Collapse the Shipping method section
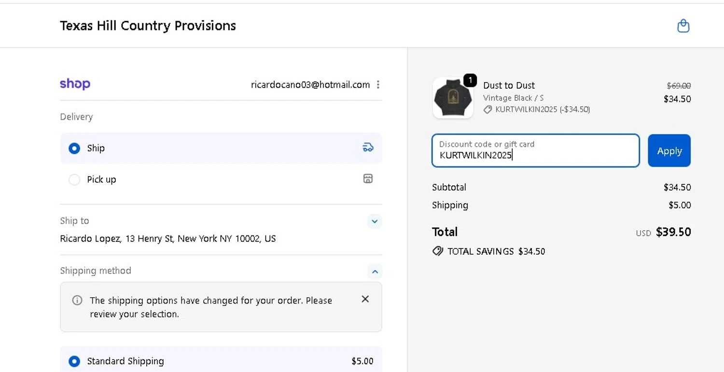Image resolution: width=724 pixels, height=372 pixels. (x=375, y=271)
